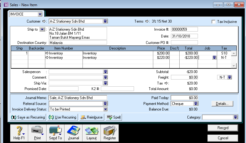Open Job list in second row
Image resolution: width=246 pixels, height=143 pixels.
tap(214, 58)
